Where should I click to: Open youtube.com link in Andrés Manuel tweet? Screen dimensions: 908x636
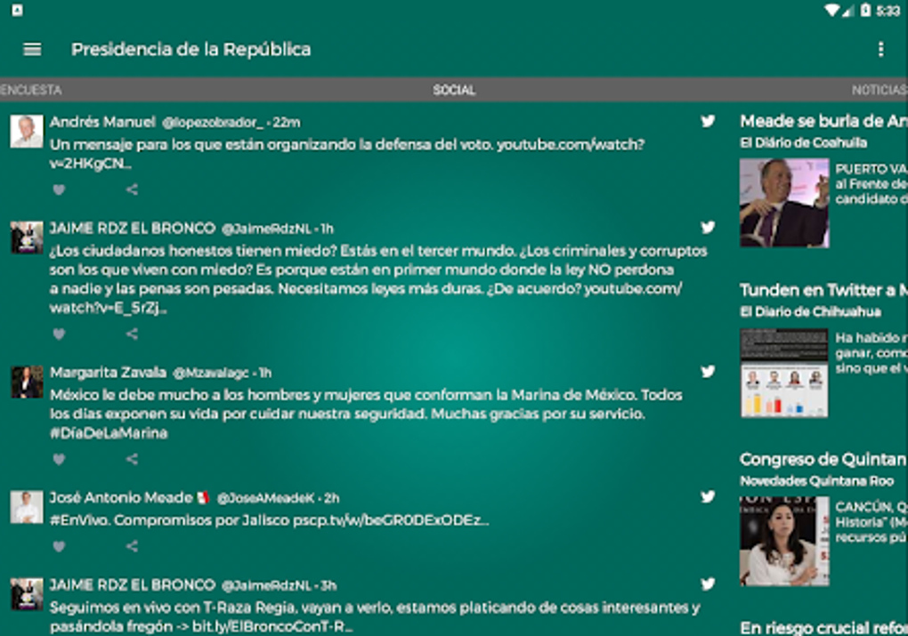click(x=347, y=153)
